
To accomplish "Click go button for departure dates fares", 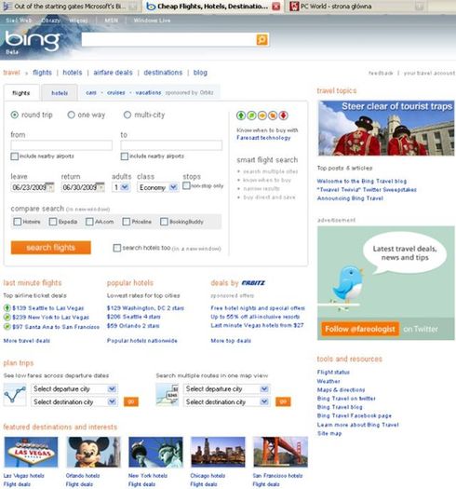I will (x=131, y=401).
